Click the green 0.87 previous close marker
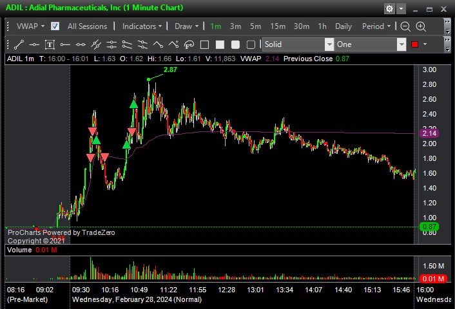This screenshot has height=309, width=455. pyautogui.click(x=429, y=227)
